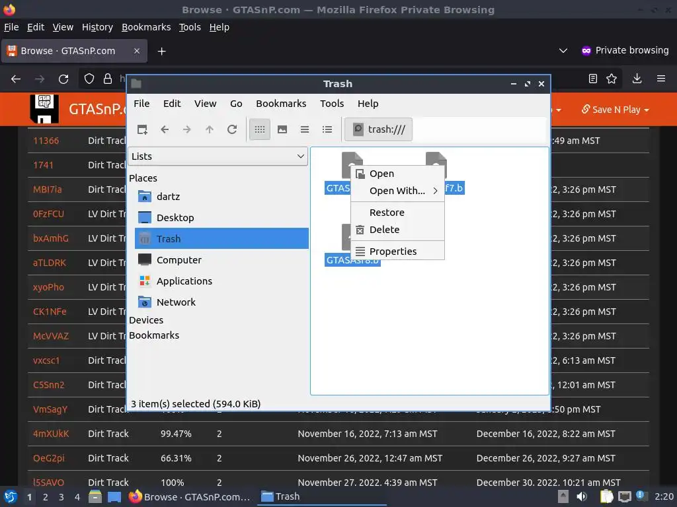Bookmark this page with the star icon
This screenshot has width=677, height=507.
(612, 79)
